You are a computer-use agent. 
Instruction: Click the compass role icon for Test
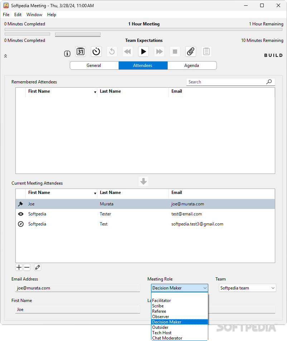tap(21, 224)
